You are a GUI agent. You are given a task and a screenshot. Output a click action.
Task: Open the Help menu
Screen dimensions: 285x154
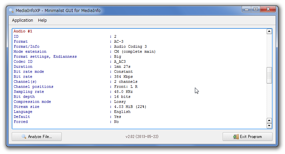coord(42,20)
